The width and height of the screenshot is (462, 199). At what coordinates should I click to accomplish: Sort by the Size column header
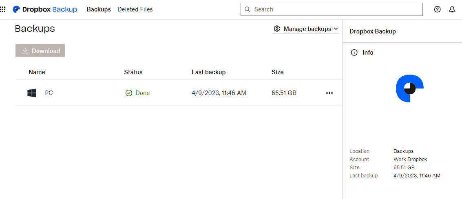pyautogui.click(x=277, y=72)
